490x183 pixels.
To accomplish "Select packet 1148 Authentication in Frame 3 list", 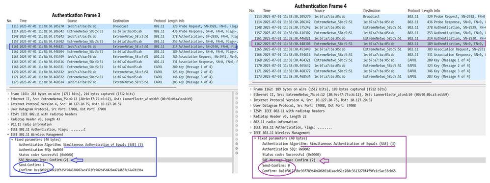I will click(122, 36).
